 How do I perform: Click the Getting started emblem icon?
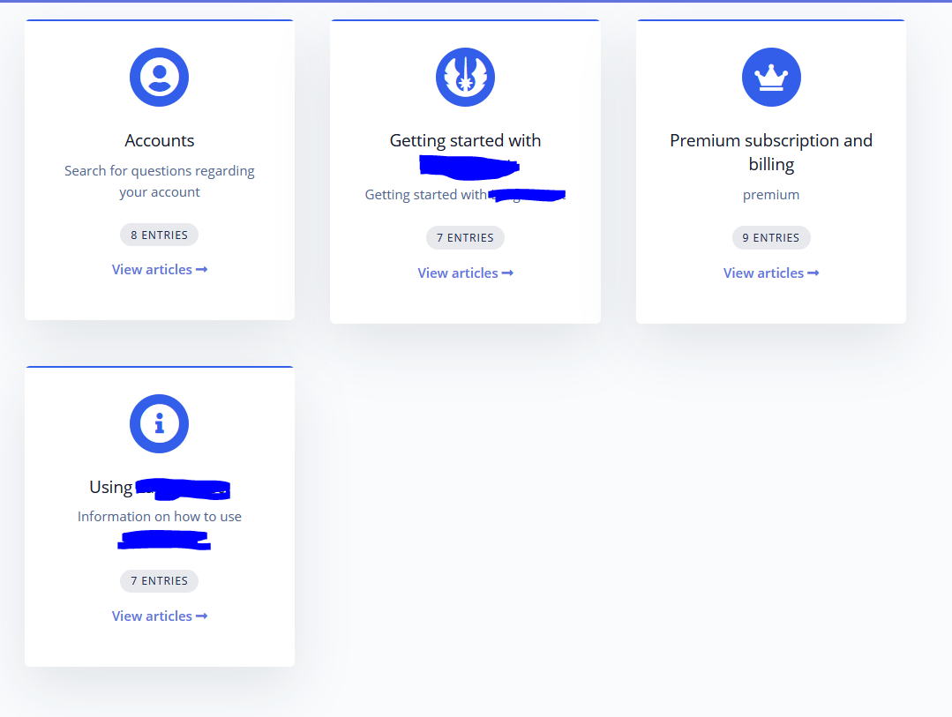465,77
